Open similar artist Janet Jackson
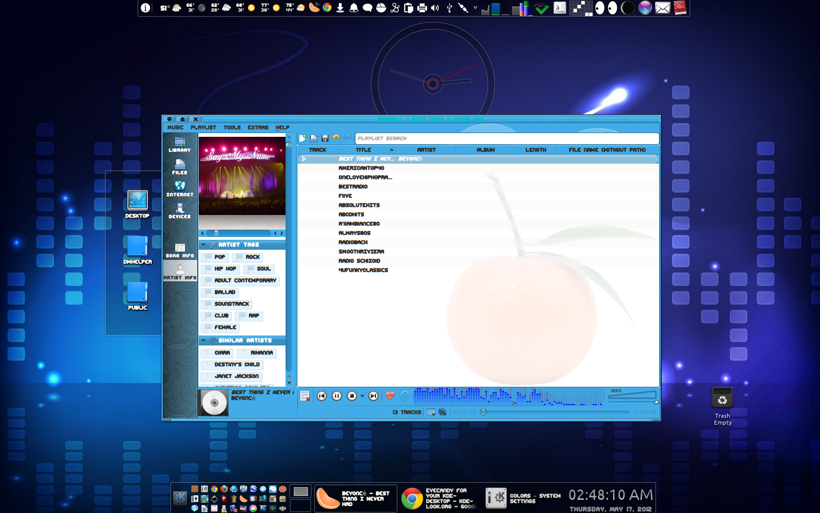820x513 pixels. coord(232,376)
